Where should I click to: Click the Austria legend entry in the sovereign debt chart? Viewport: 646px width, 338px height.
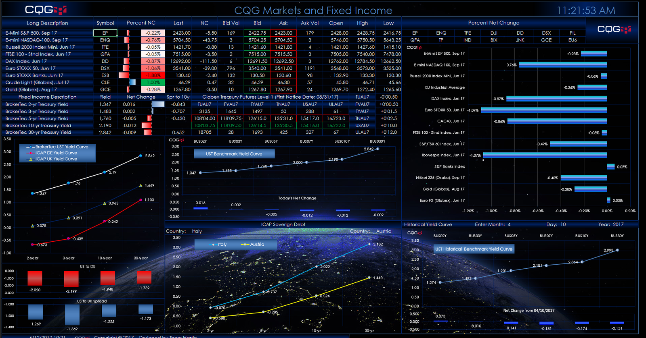(252, 244)
